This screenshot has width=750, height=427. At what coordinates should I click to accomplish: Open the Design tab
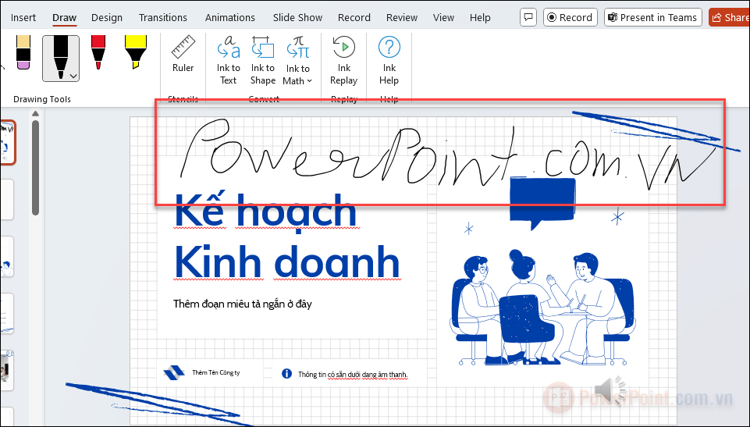click(x=107, y=18)
